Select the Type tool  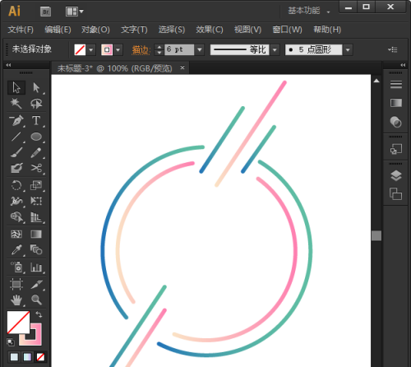[x=36, y=120]
